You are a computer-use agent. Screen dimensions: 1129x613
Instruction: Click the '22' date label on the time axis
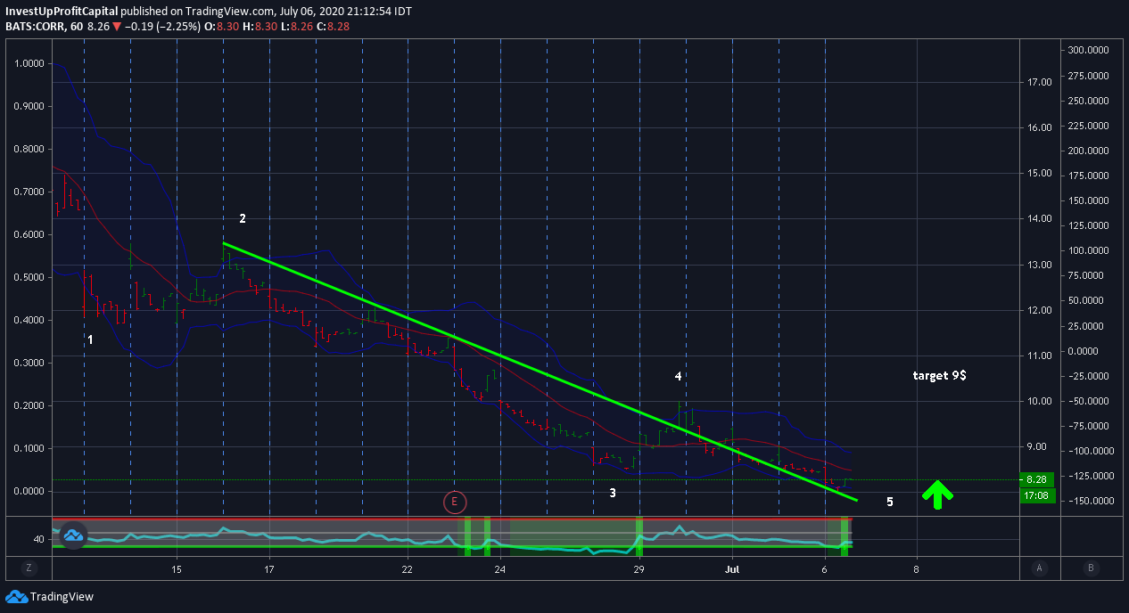408,568
